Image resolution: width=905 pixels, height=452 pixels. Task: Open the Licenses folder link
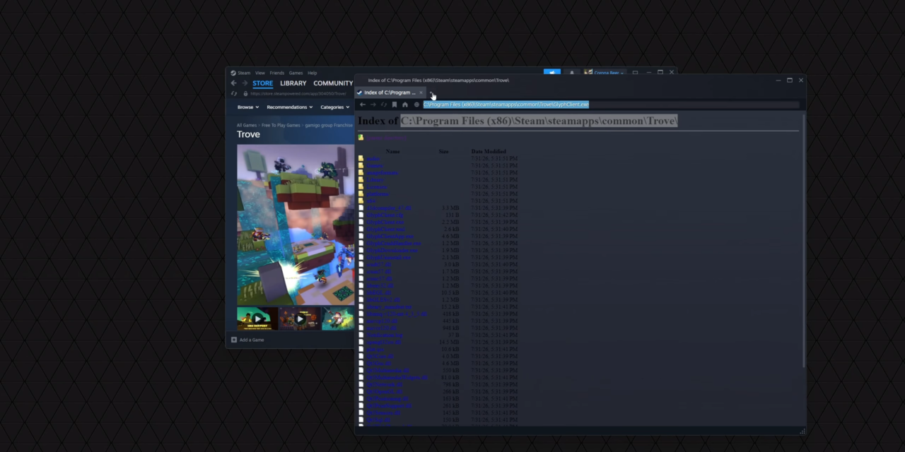(x=377, y=186)
